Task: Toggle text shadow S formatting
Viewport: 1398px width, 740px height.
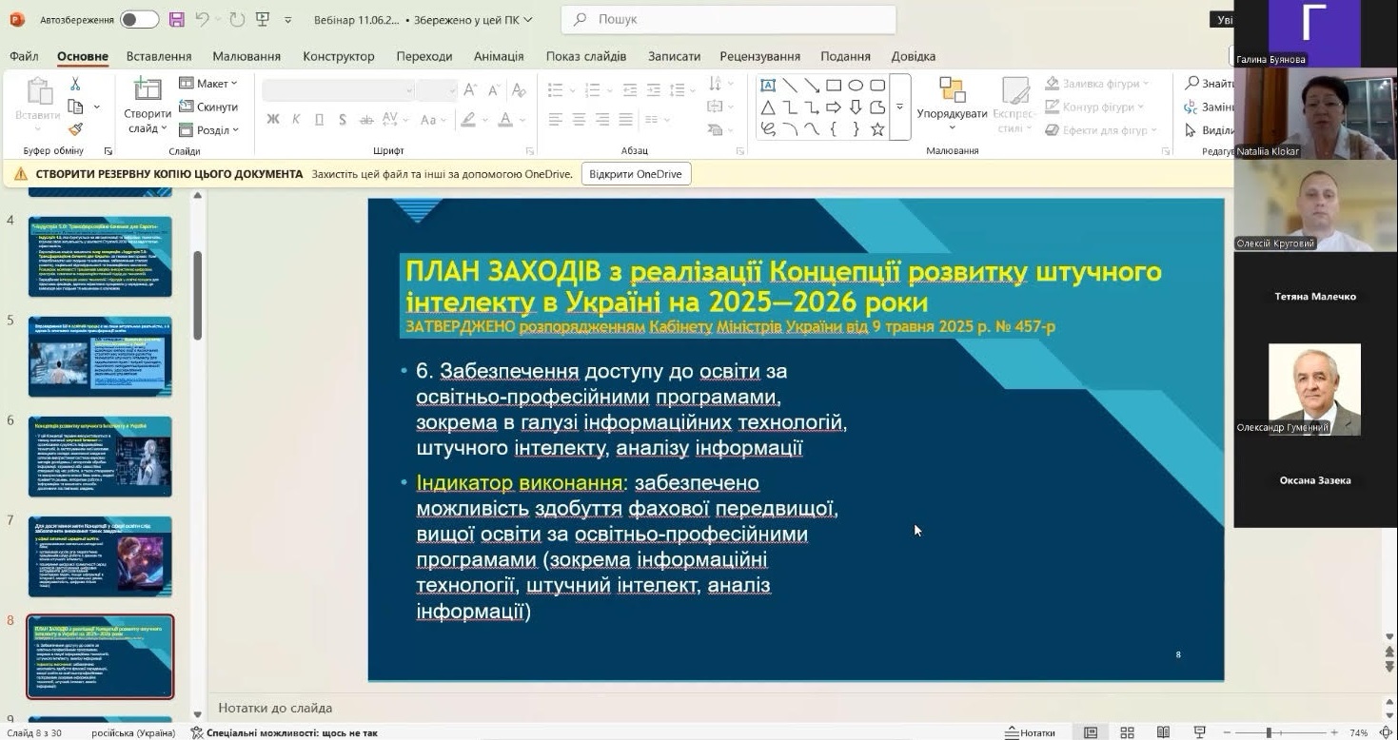Action: tap(342, 120)
